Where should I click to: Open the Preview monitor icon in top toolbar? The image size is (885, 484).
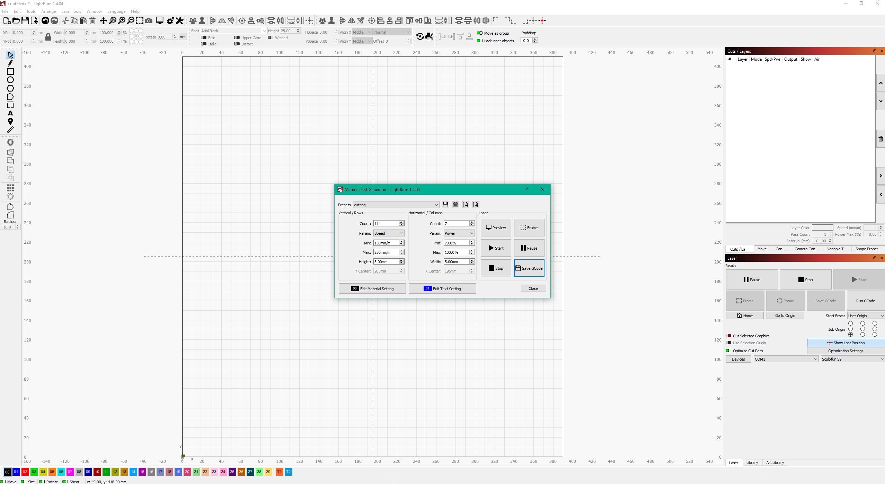159,20
